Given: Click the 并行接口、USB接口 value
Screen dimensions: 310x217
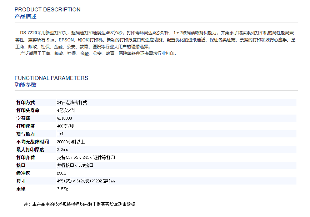Looking at the screenshot, I should 75,165.
